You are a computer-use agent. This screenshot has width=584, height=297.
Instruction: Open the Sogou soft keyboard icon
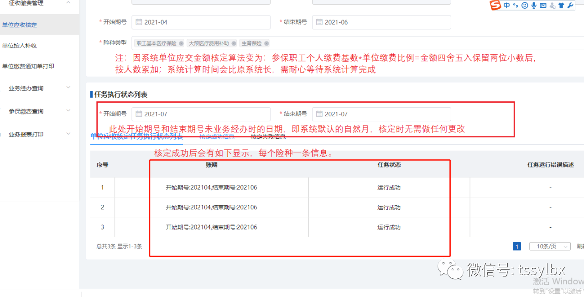(x=543, y=5)
